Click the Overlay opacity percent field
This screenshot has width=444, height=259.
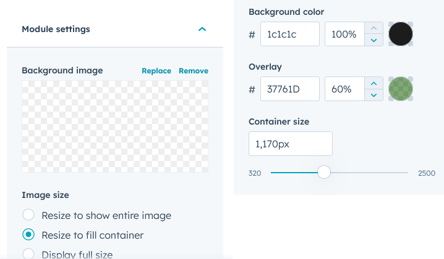(344, 89)
